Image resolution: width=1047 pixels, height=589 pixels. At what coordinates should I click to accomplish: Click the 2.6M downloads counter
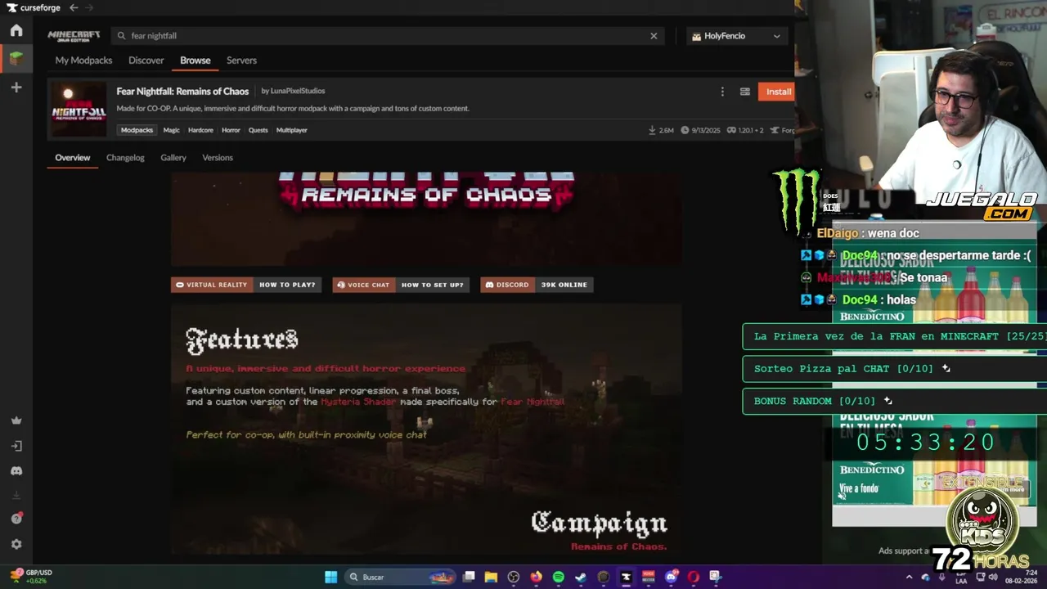coord(661,130)
